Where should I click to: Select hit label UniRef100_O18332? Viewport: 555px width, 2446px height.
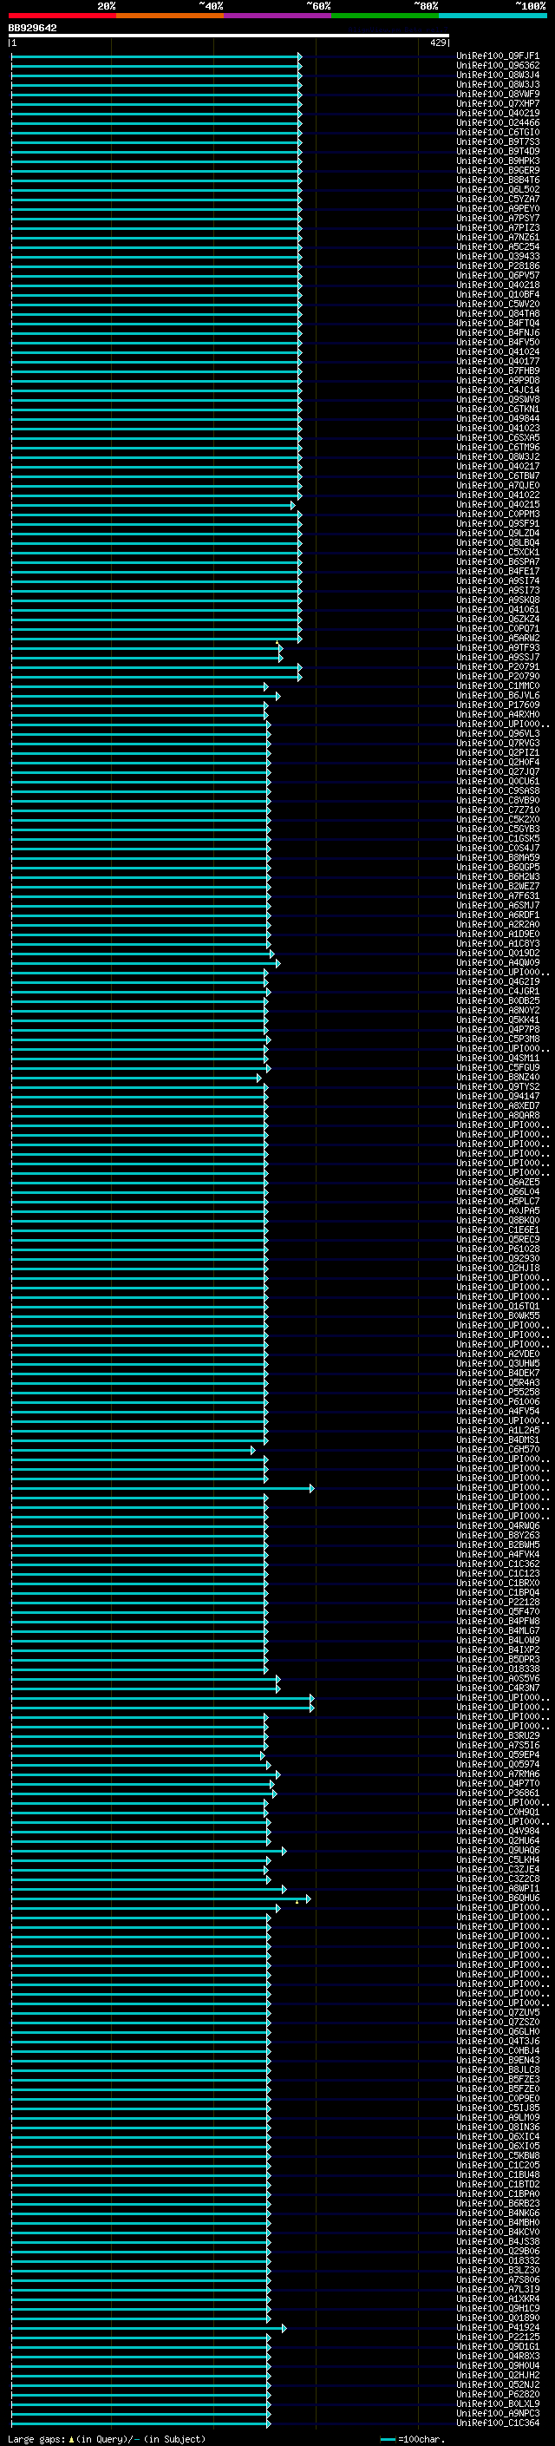coord(498,2260)
